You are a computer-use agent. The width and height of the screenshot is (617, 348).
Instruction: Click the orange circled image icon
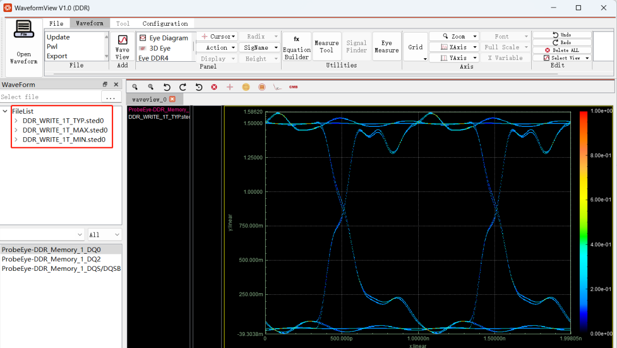point(262,87)
